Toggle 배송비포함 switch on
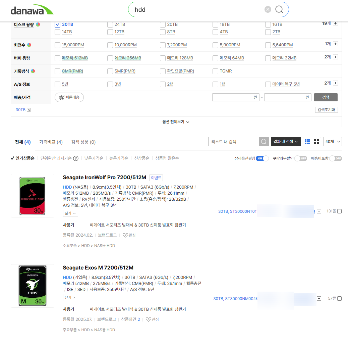The height and width of the screenshot is (346, 348). point(336,158)
